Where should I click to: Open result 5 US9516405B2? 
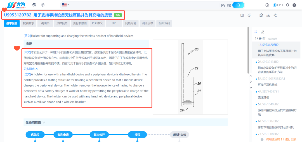pyautogui.click(x=269, y=104)
